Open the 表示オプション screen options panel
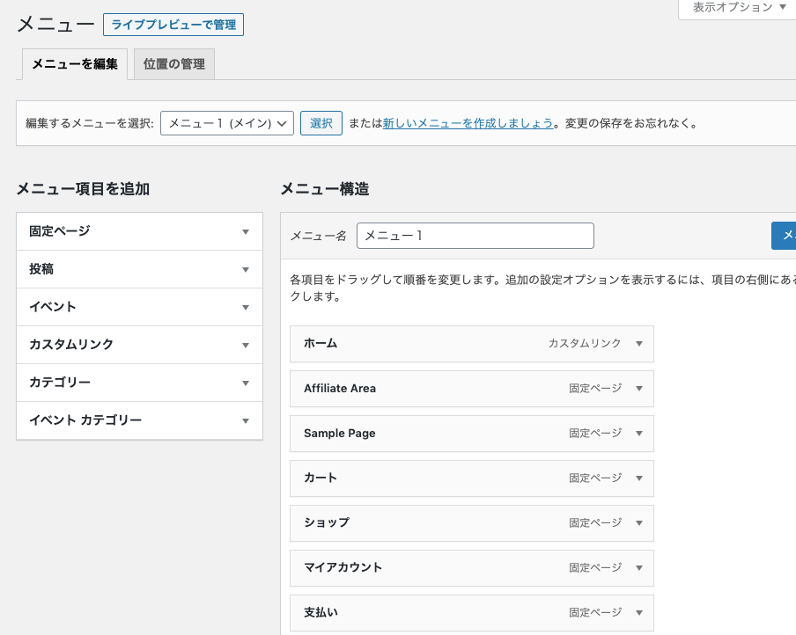 point(738,8)
